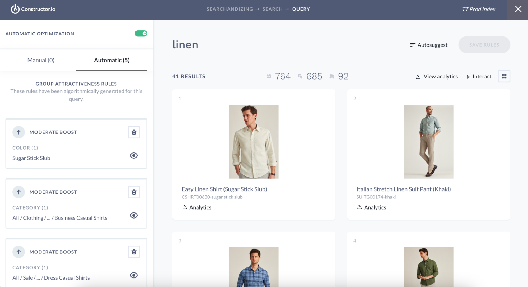Viewport: 528px width, 287px height.
Task: Click the Easy Linen Shirt product thumbnail
Action: tap(254, 141)
